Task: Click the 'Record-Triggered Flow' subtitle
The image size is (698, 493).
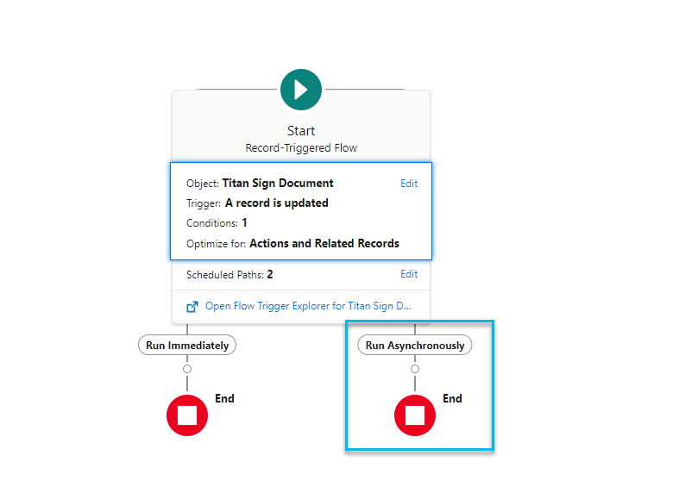Action: click(x=301, y=148)
